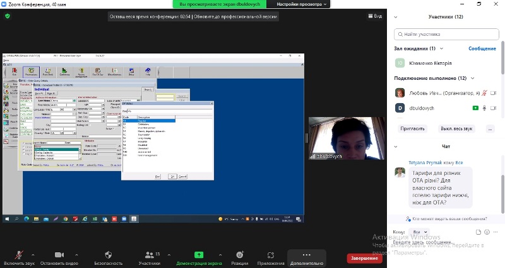Image resolution: width=505 pixels, height=268 pixels.
Task: Click Обновите до профессиональной версии link
Action: 235,16
